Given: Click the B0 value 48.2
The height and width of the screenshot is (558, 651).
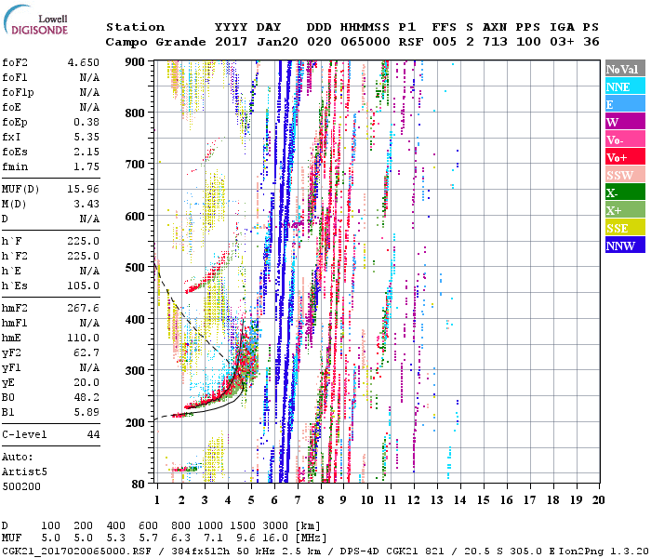Looking at the screenshot, I should 86,398.
